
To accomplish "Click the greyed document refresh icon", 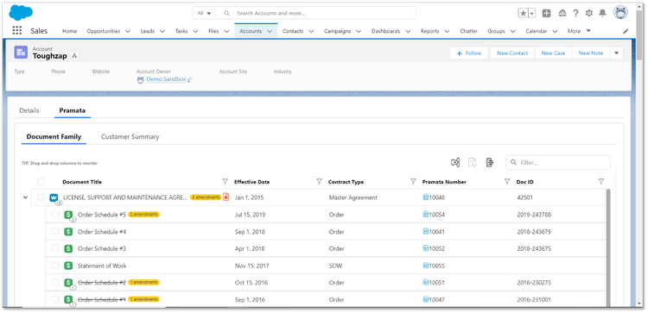I will [473, 162].
